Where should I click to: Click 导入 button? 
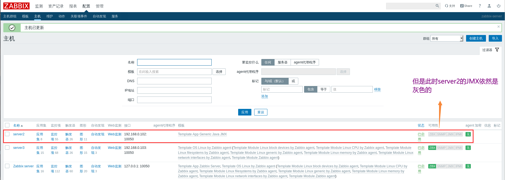point(495,38)
